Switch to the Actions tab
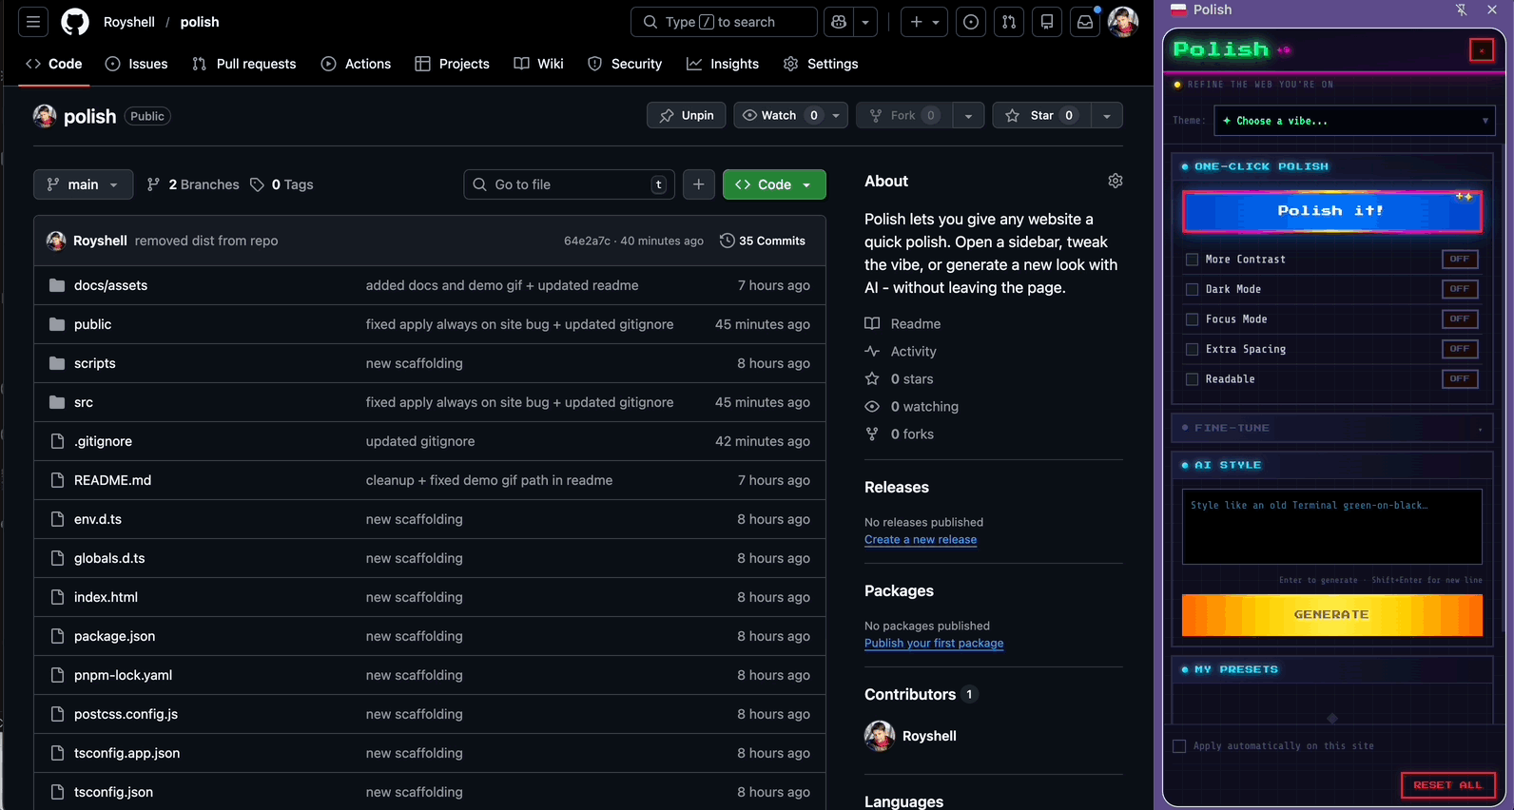 click(x=356, y=64)
